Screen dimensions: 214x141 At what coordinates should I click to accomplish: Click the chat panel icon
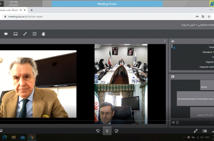point(173,77)
